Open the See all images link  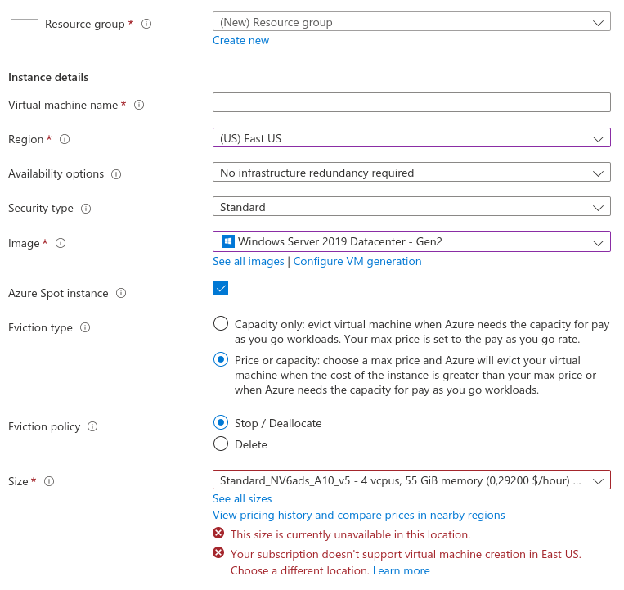point(249,262)
